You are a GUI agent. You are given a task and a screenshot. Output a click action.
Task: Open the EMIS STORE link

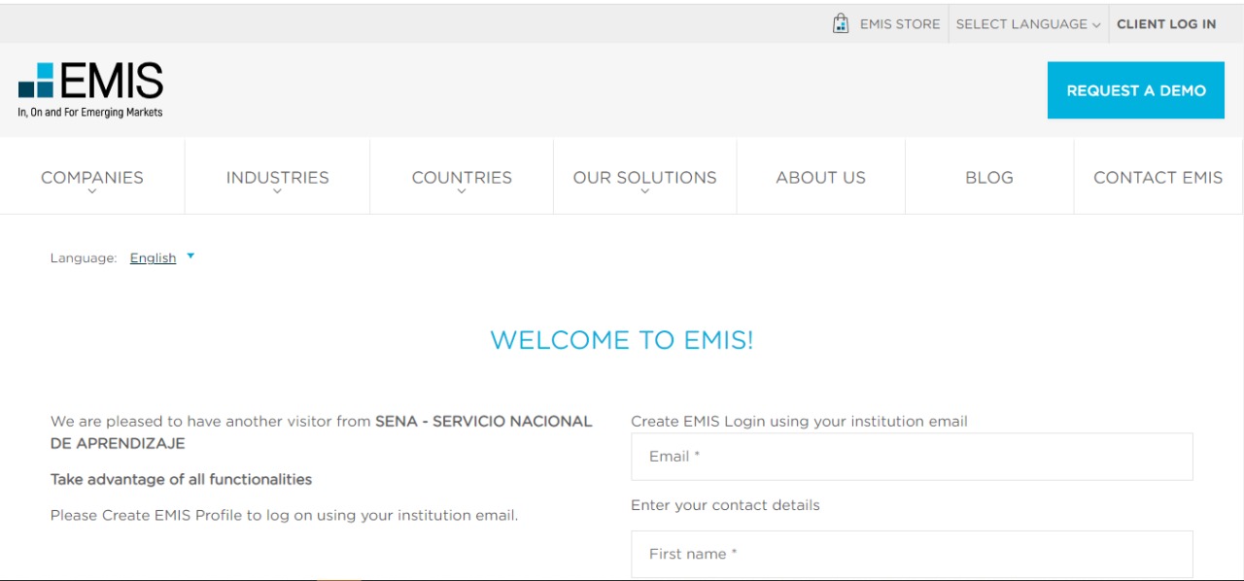pos(900,24)
